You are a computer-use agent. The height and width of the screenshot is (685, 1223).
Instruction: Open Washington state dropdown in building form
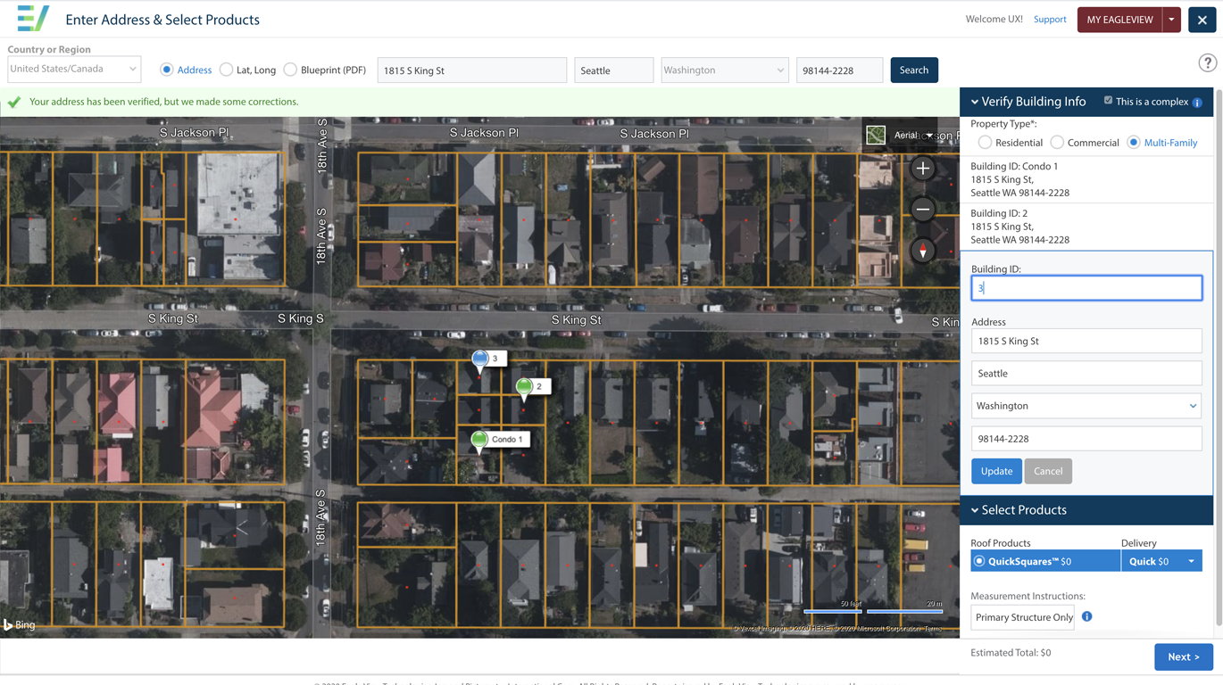tap(1086, 406)
